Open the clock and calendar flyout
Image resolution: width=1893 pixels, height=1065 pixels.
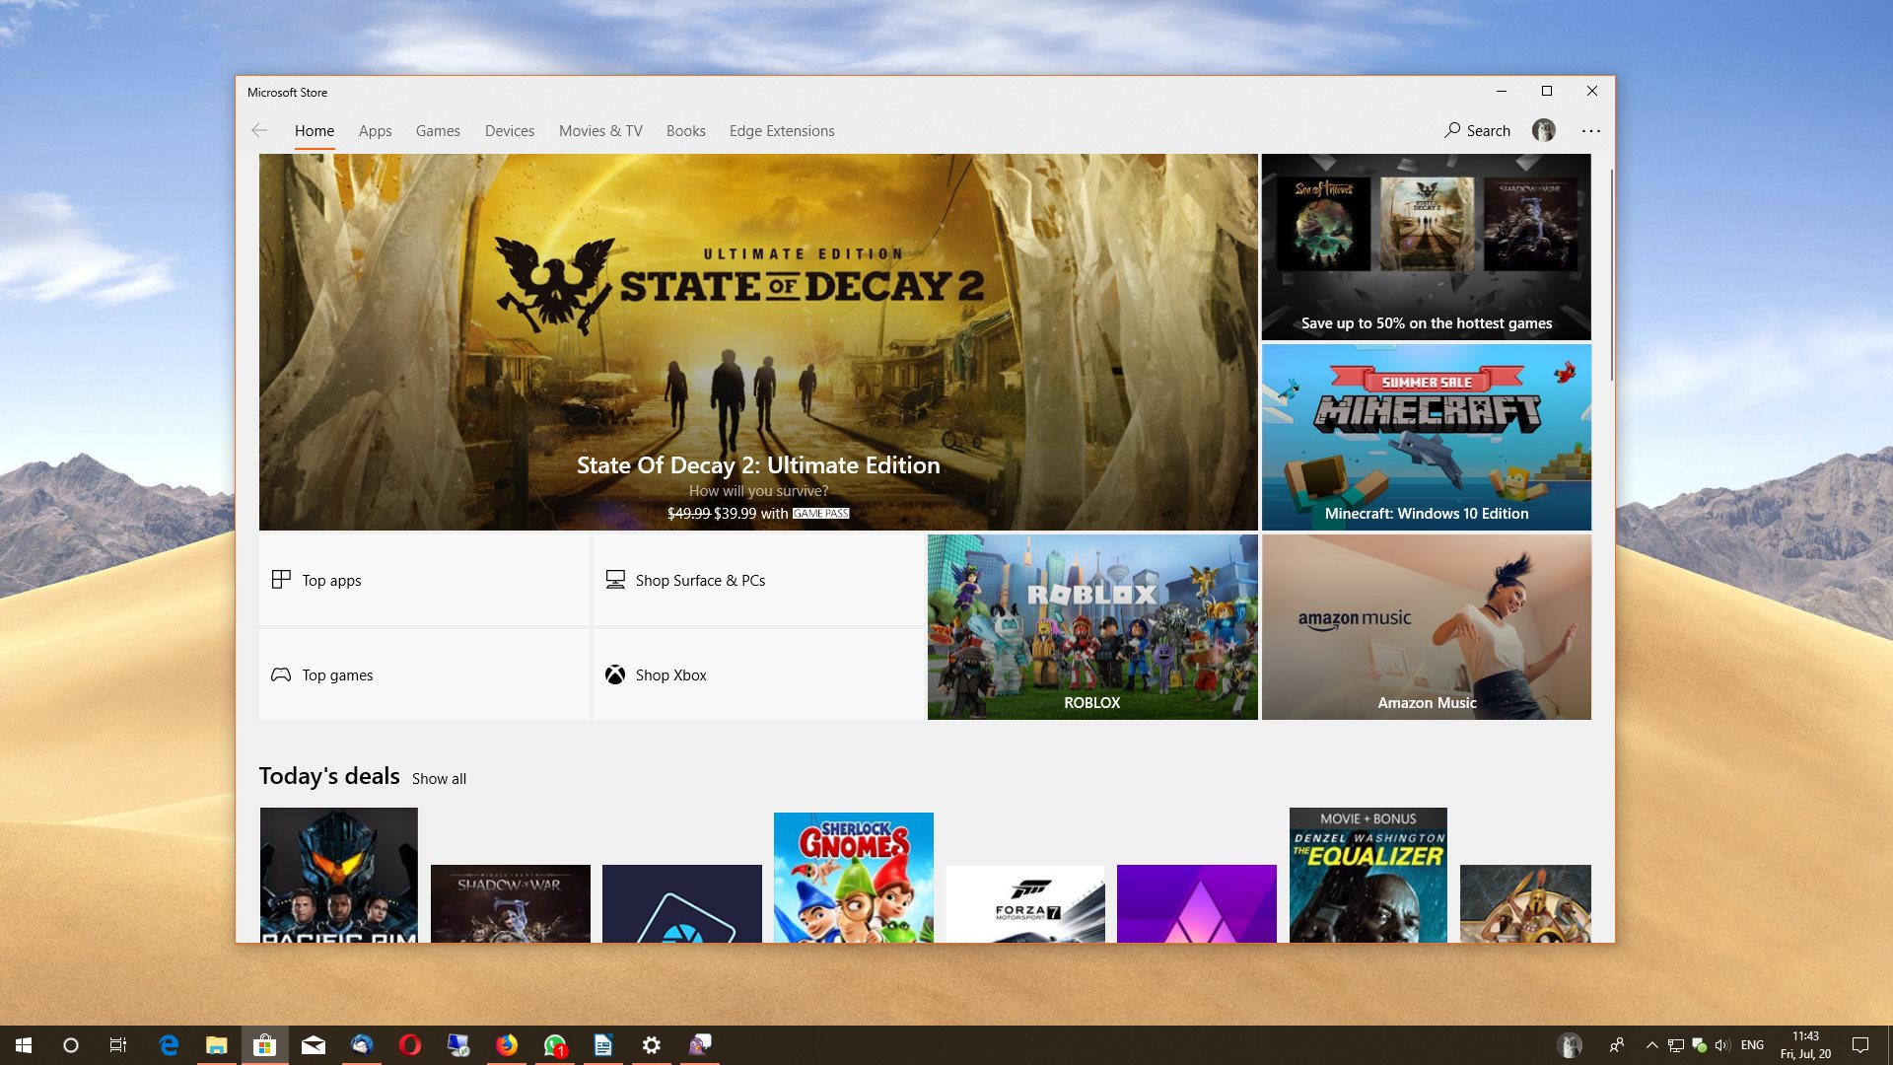click(x=1805, y=1045)
